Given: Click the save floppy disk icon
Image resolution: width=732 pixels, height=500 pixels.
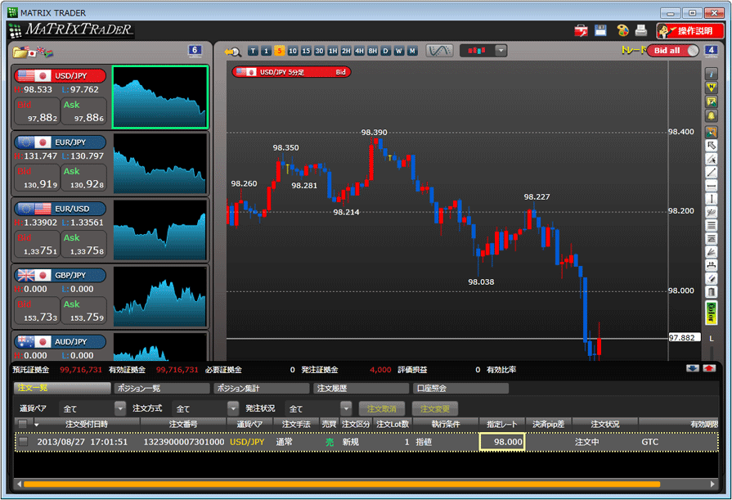Looking at the screenshot, I should pos(600,31).
